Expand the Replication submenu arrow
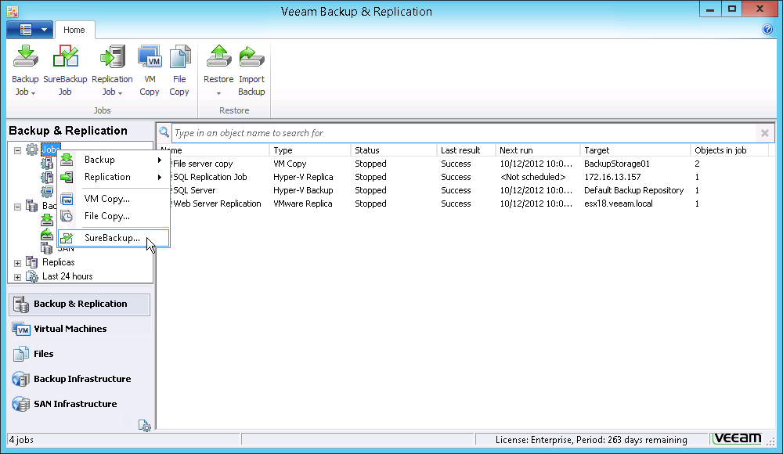Viewport: 783px width, 454px height. pyautogui.click(x=160, y=178)
